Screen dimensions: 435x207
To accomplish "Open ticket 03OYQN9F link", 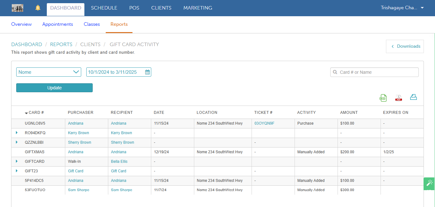I will pos(264,123).
